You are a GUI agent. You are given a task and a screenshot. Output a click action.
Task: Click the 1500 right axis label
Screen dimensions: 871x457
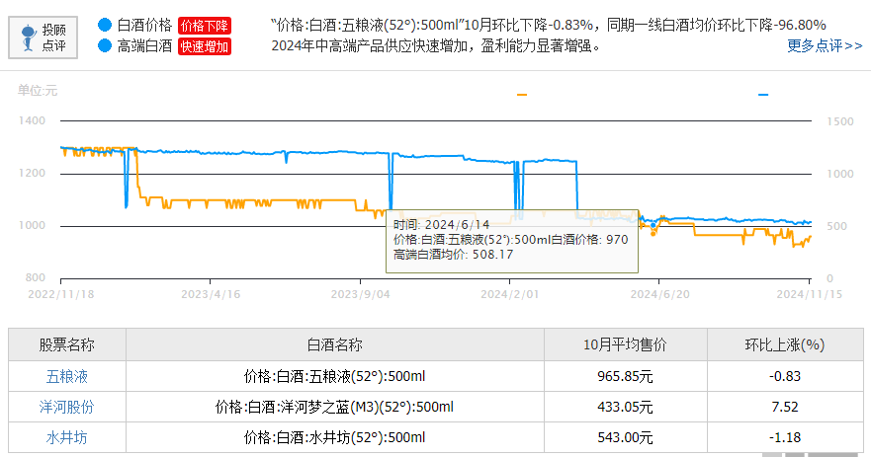point(840,121)
